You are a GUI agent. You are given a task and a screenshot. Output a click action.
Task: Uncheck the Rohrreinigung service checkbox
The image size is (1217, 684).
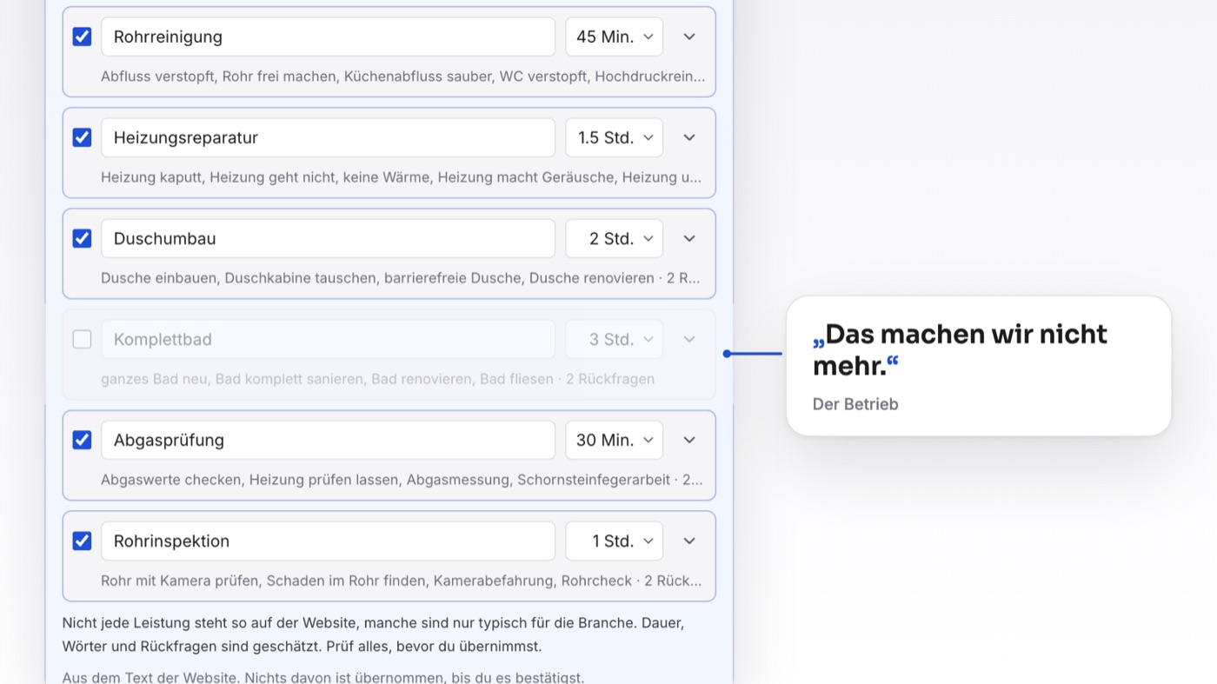click(x=82, y=37)
